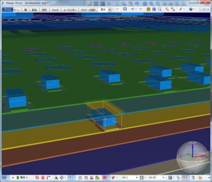
Task: Click the blue help question mark icon
Action: pyautogui.click(x=191, y=9)
